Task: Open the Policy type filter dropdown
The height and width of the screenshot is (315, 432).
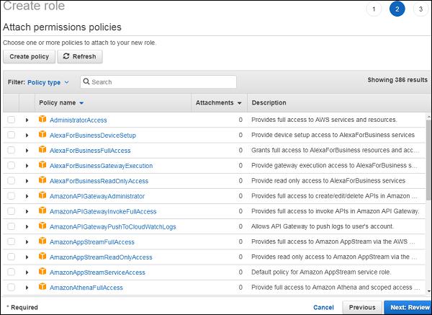Action: pos(48,82)
